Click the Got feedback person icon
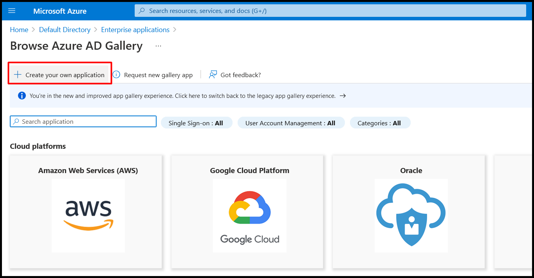The image size is (534, 278). (213, 74)
